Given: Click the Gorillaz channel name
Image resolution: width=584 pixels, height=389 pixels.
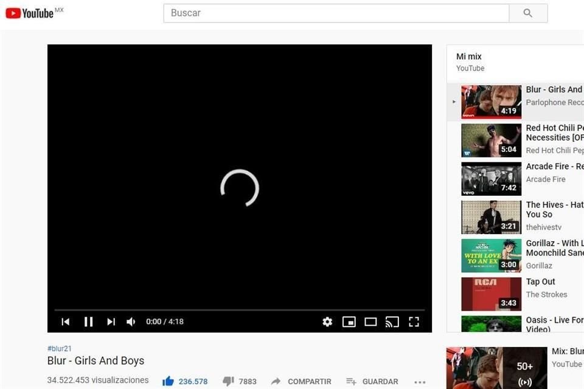Looking at the screenshot, I should point(539,266).
